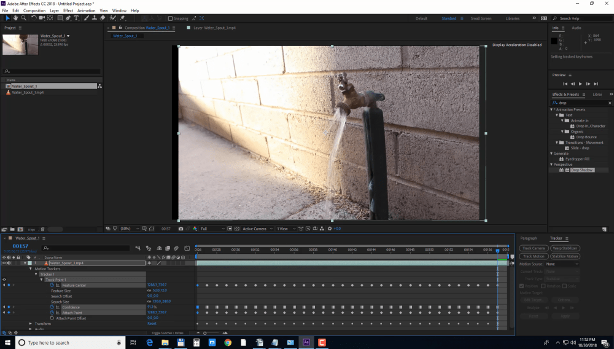The height and width of the screenshot is (349, 614).
Task: Toggle stopwatch for Attach Point Offset
Action: (x=52, y=318)
